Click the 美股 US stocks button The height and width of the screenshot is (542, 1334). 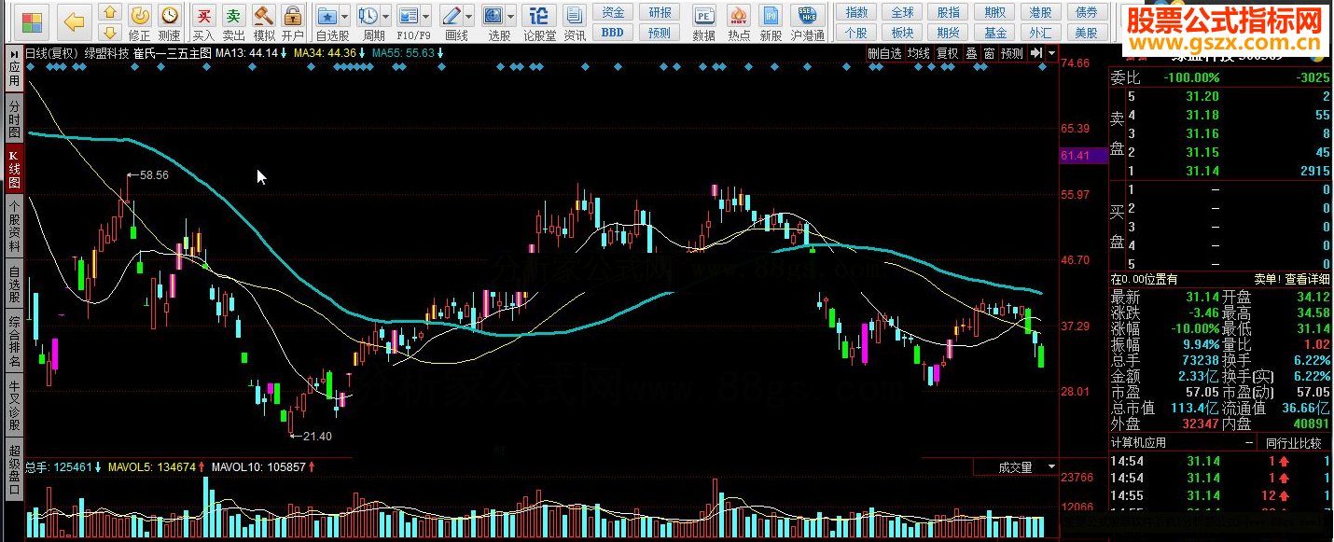pyautogui.click(x=1086, y=33)
